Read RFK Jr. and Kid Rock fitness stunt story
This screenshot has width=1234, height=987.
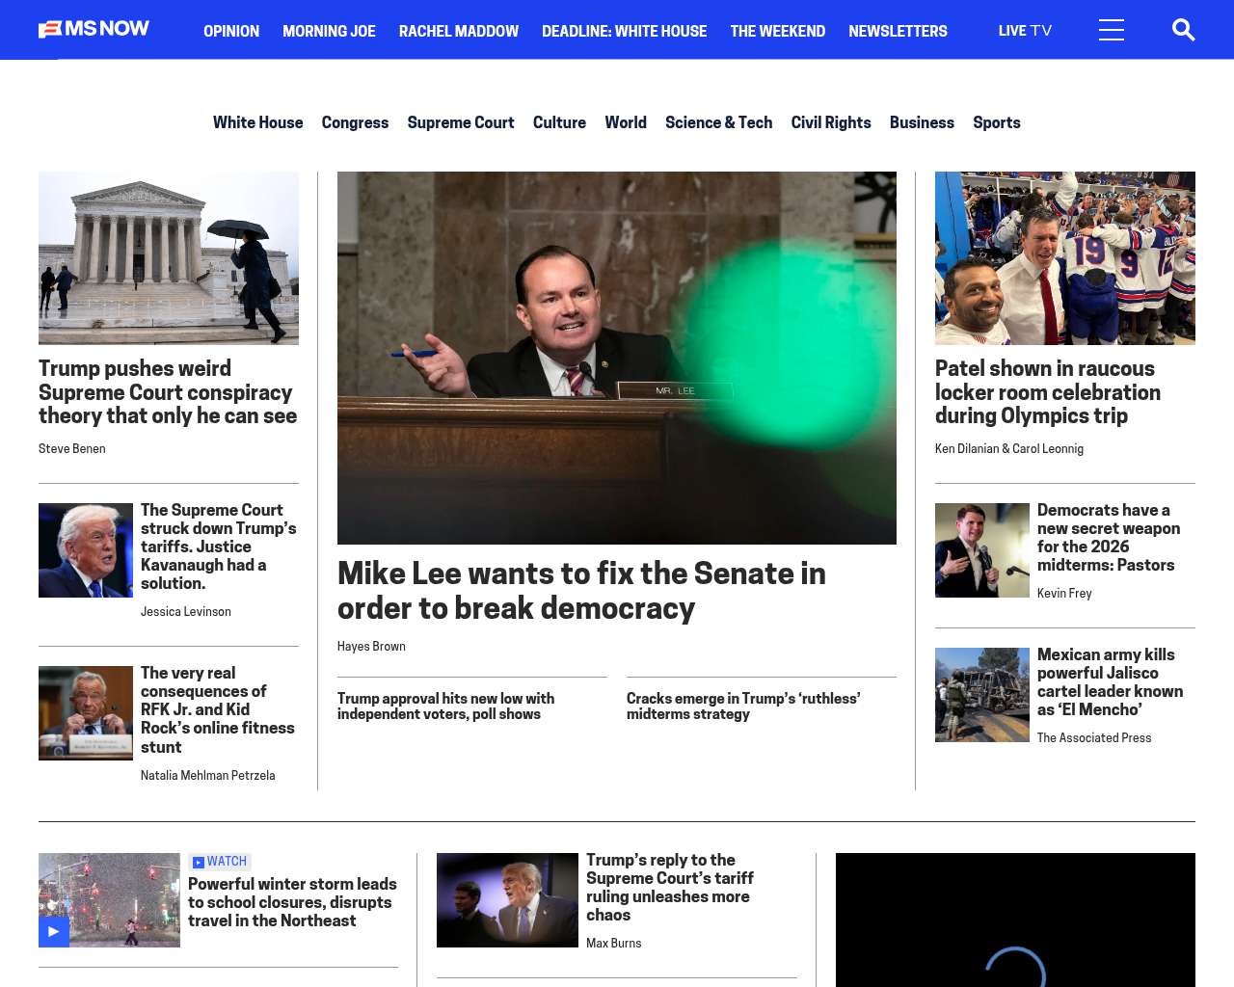tap(218, 709)
